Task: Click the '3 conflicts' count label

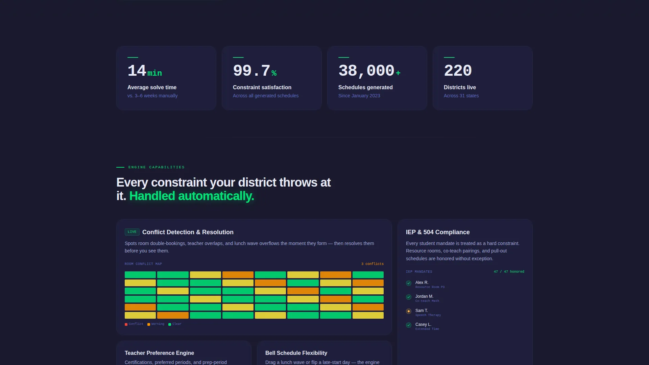Action: 372,264
